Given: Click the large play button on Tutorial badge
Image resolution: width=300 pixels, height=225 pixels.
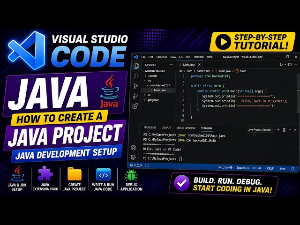Looking at the screenshot, I should point(223,42).
